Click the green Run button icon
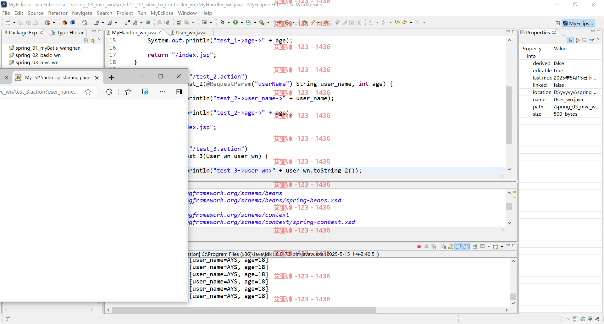604x324 pixels. pos(235,22)
